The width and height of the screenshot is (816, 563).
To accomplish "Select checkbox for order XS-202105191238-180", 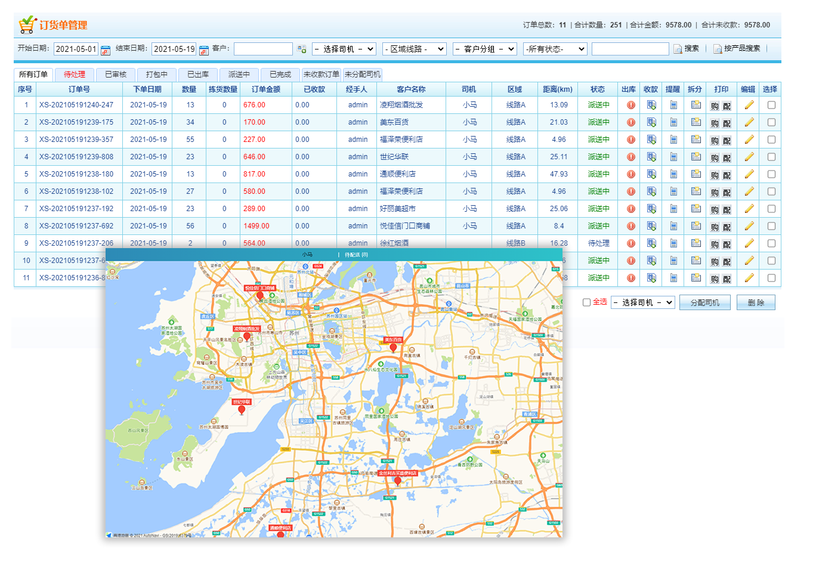I will click(771, 174).
